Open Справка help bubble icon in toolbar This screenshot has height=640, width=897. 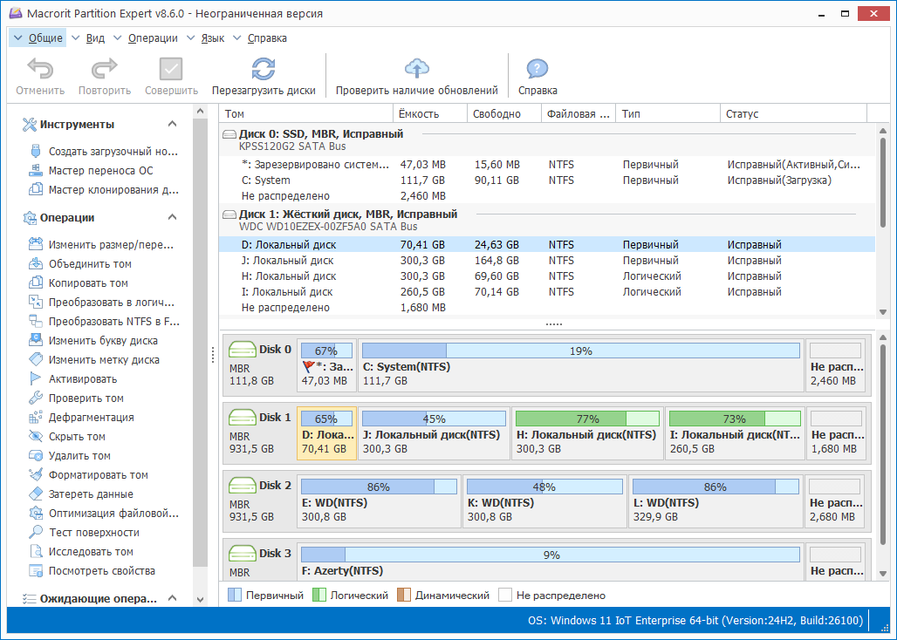538,69
